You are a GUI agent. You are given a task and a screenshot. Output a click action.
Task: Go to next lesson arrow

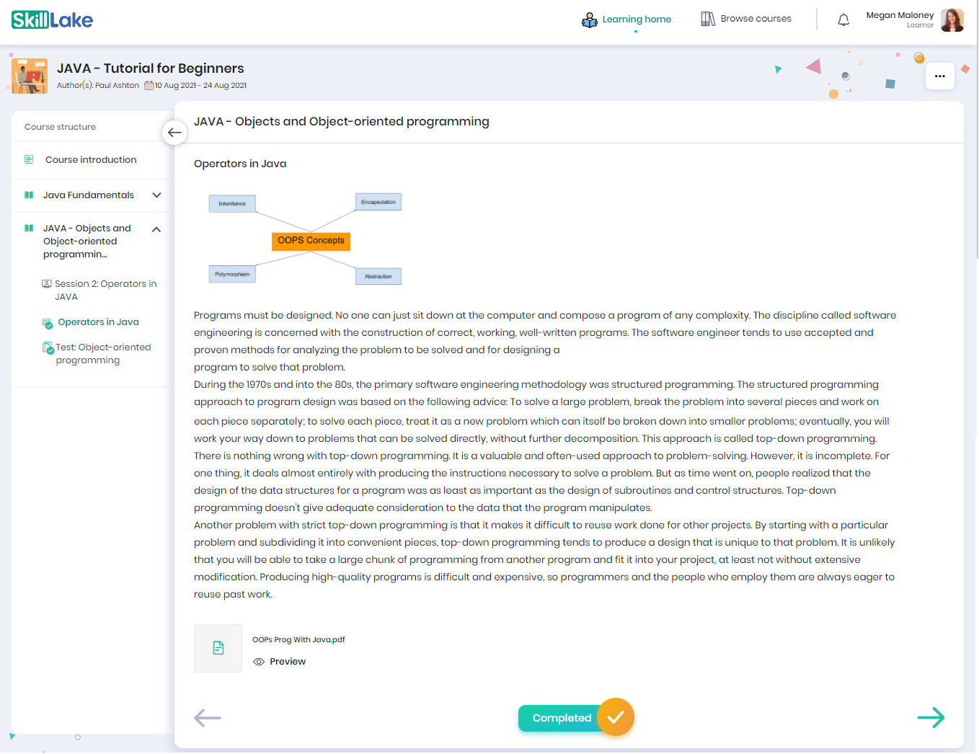[x=931, y=717]
